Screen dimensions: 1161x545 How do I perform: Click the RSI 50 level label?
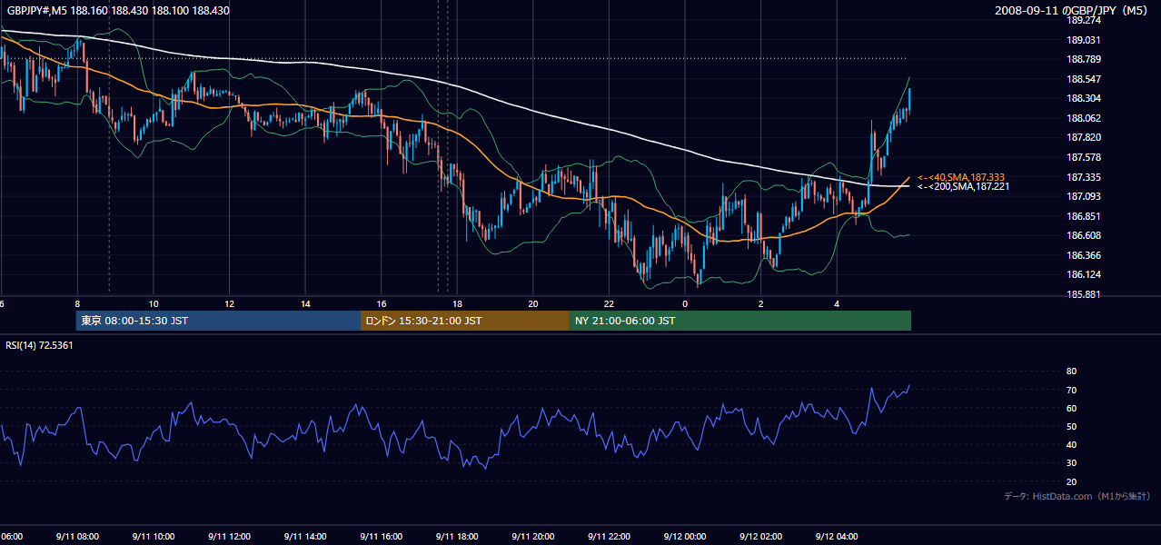1071,426
